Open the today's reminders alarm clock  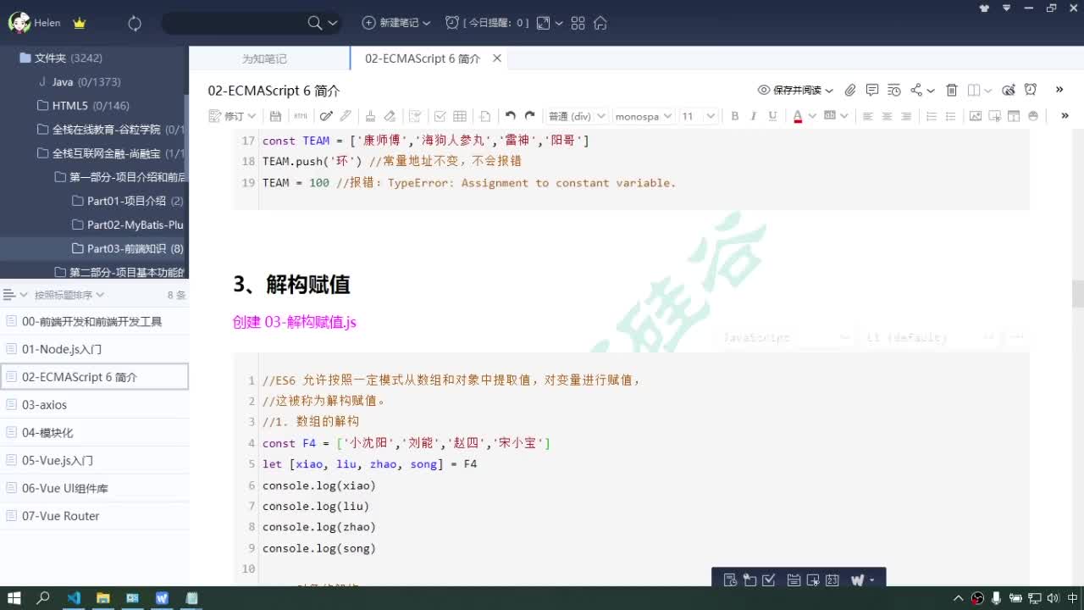point(452,23)
